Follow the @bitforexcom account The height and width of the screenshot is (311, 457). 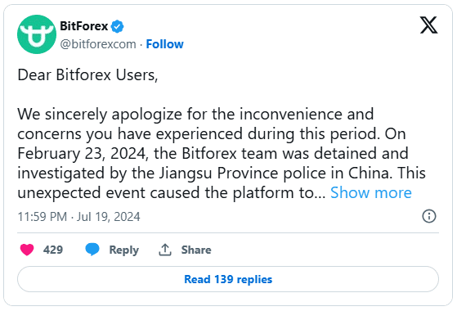coord(164,44)
